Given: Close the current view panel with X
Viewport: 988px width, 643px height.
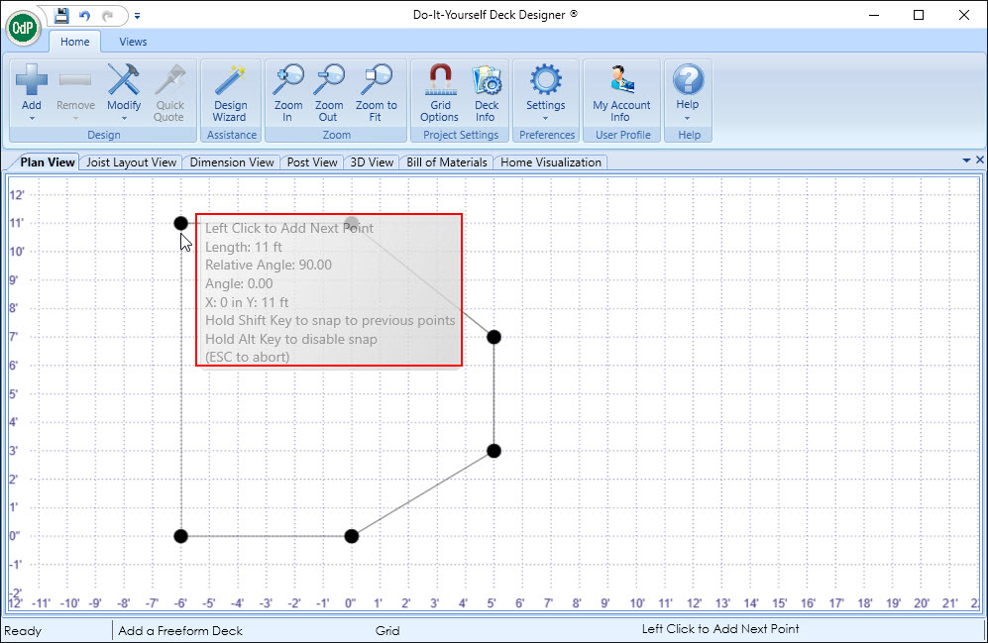Looking at the screenshot, I should pyautogui.click(x=980, y=160).
